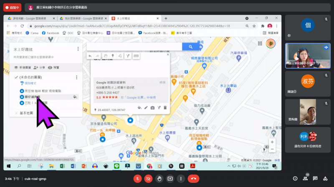Viewport: 334px width, 187px height.
Task: Click the pencil edit icon in the info card
Action: click(146, 108)
